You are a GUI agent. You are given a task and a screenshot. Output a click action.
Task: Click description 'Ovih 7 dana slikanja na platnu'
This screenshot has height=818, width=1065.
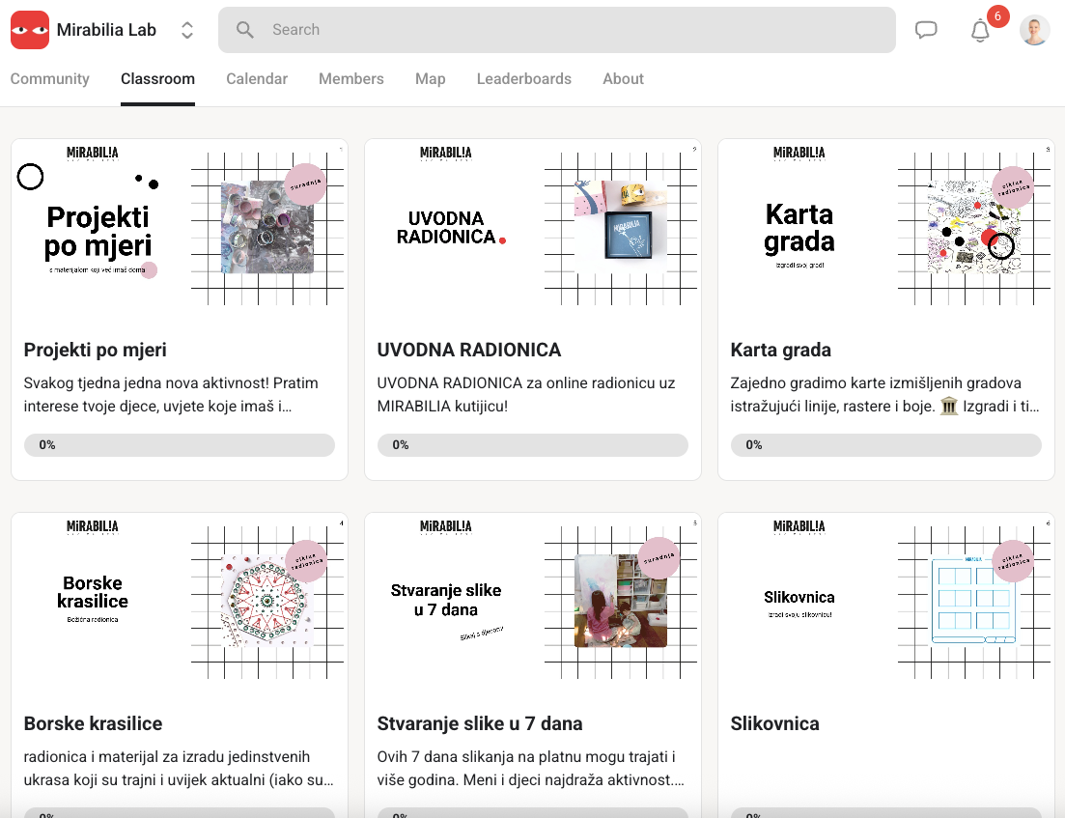click(x=530, y=769)
